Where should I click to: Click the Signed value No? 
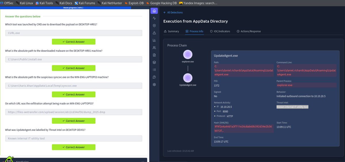tap(216, 96)
